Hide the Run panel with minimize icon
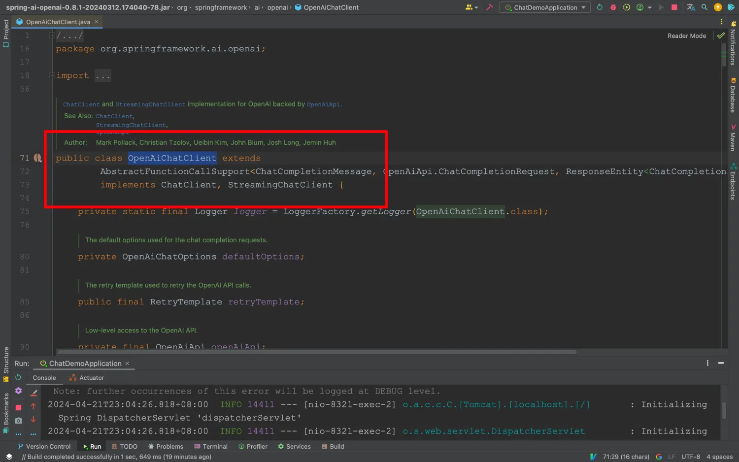This screenshot has width=739, height=462. point(721,363)
